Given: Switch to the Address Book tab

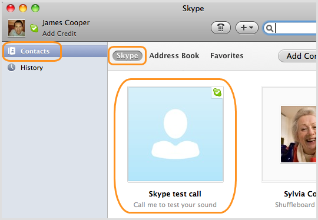Looking at the screenshot, I should [x=174, y=56].
